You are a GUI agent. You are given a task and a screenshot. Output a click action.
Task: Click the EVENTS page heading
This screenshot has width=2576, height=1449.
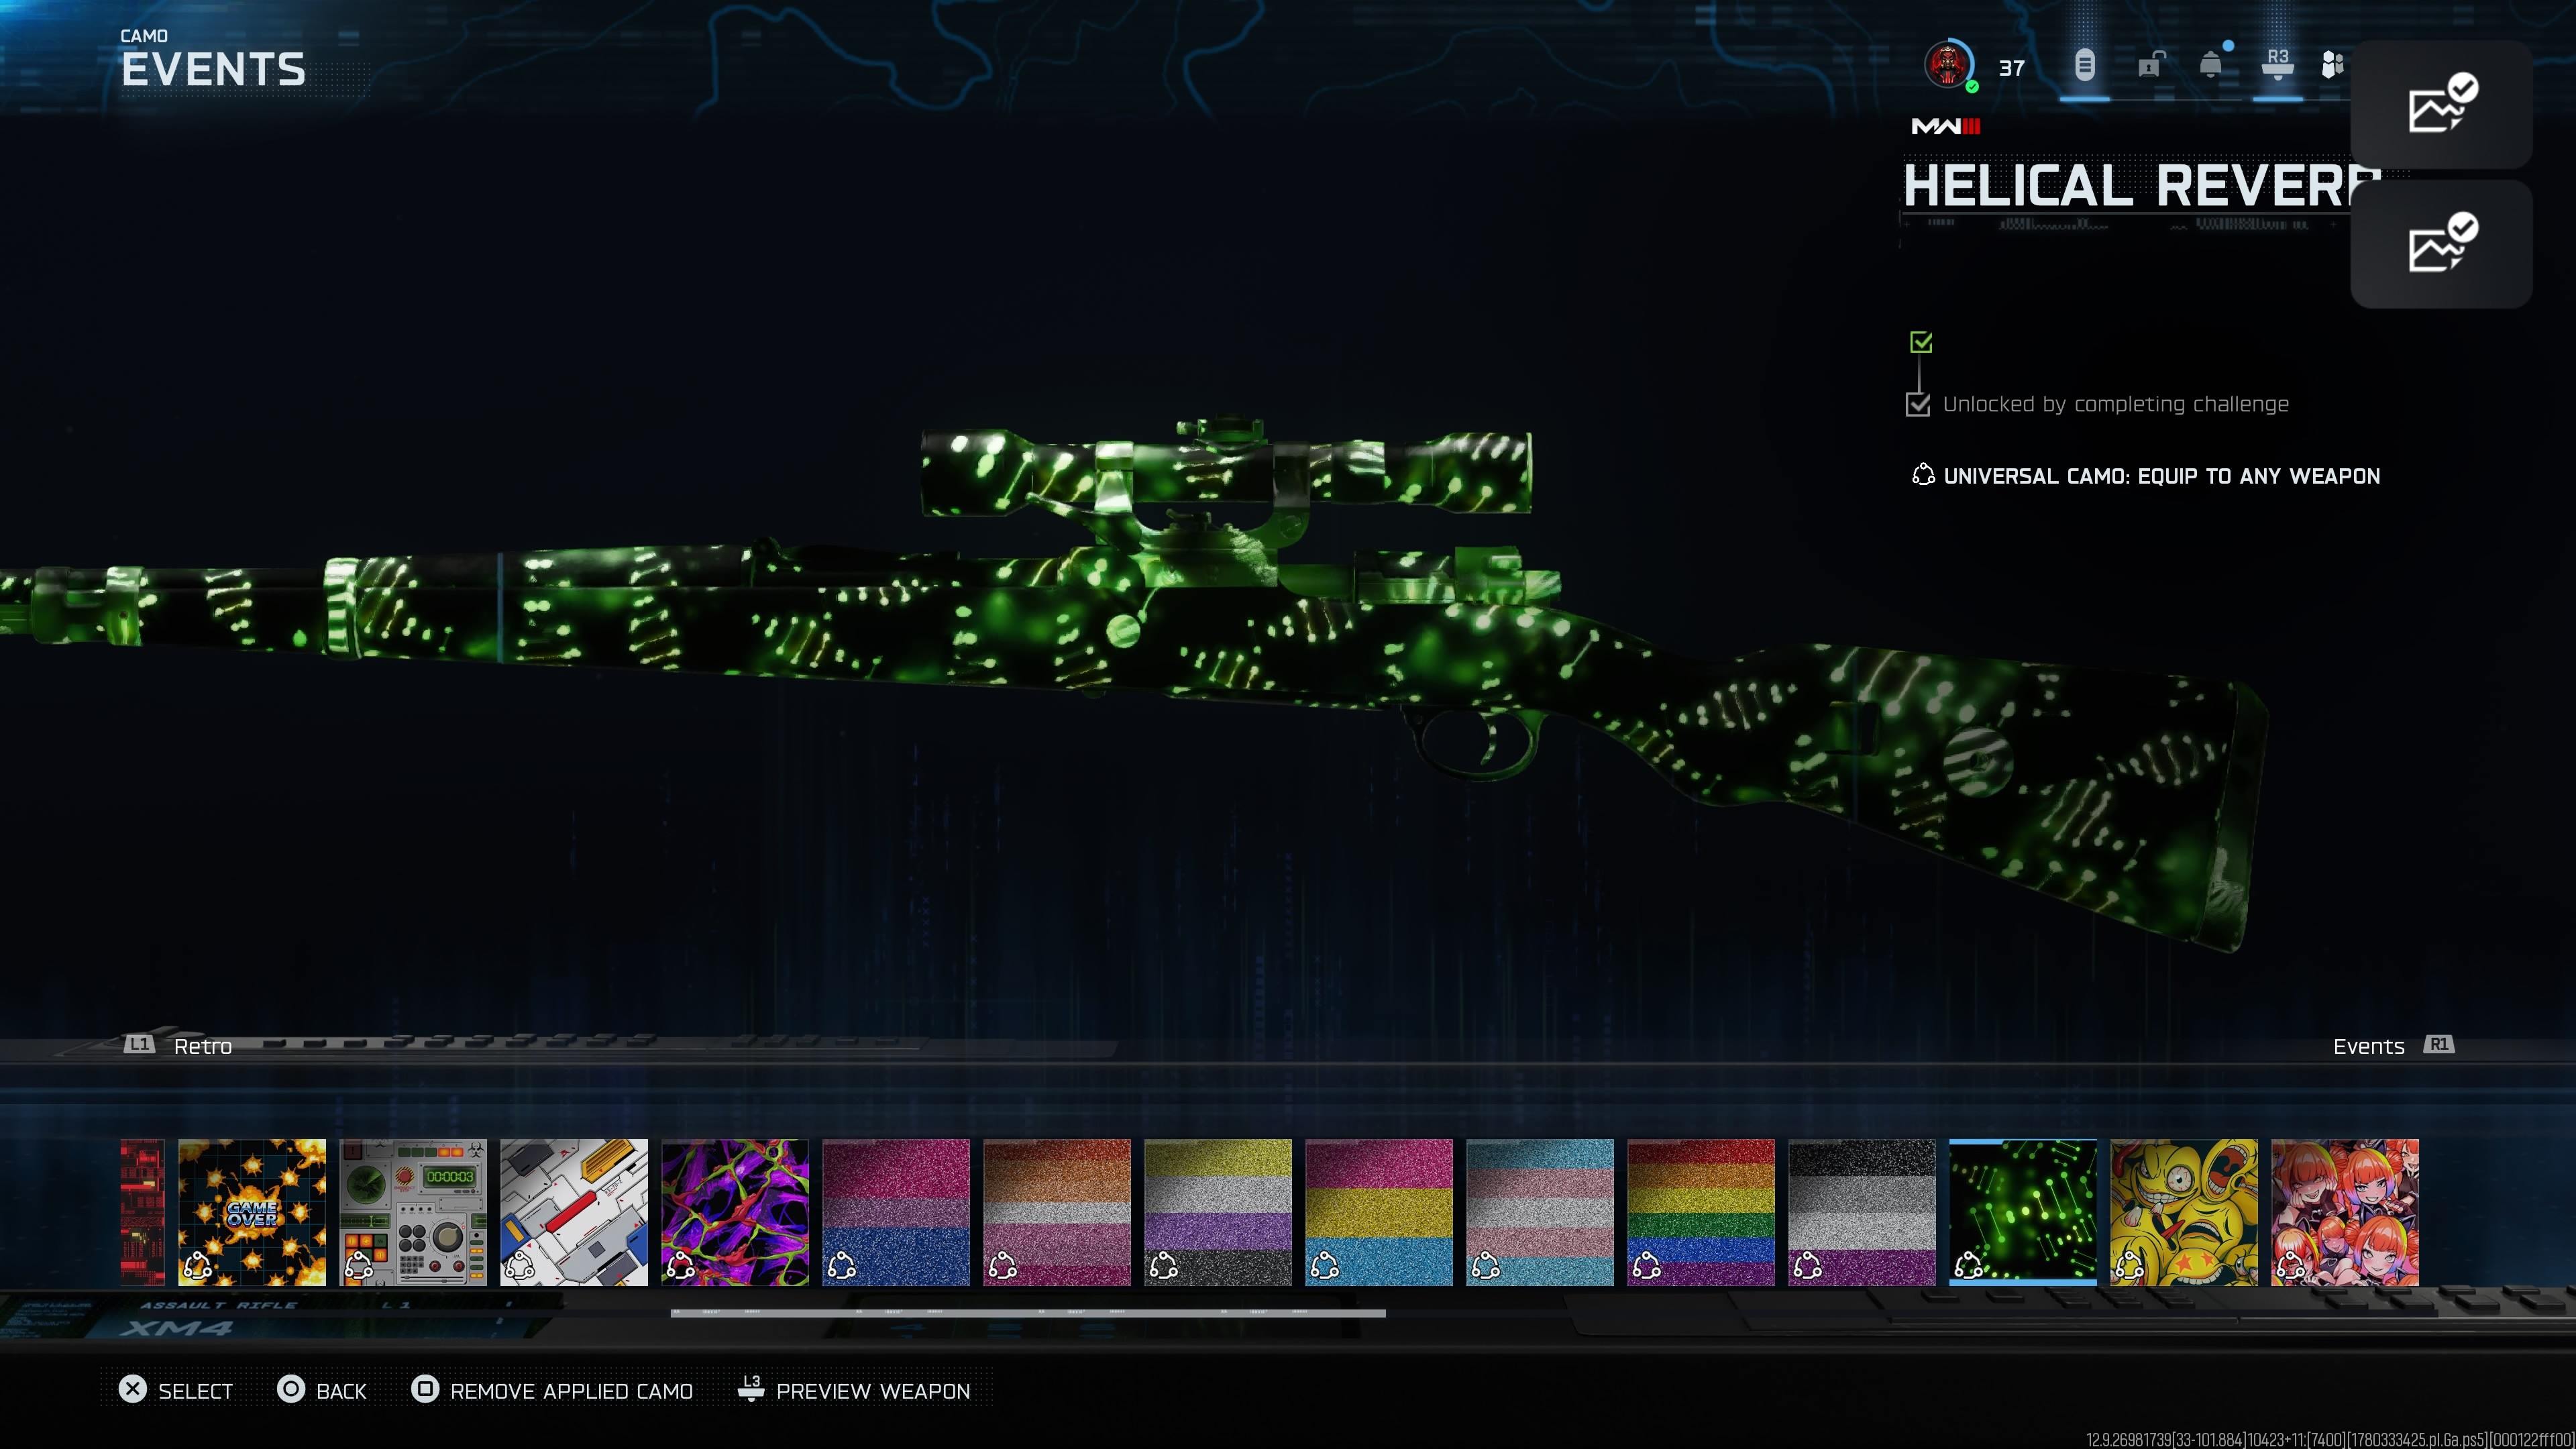click(x=213, y=70)
